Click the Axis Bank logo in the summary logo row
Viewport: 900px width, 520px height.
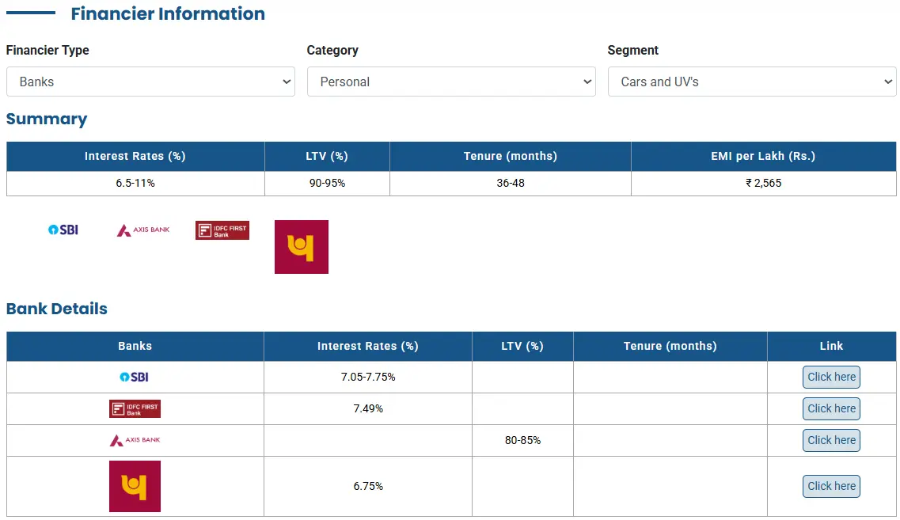(x=143, y=230)
